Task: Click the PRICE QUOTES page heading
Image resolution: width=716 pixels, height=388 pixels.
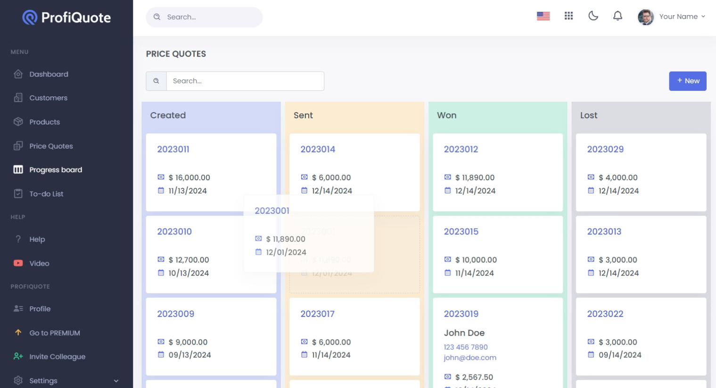Action: pos(176,54)
